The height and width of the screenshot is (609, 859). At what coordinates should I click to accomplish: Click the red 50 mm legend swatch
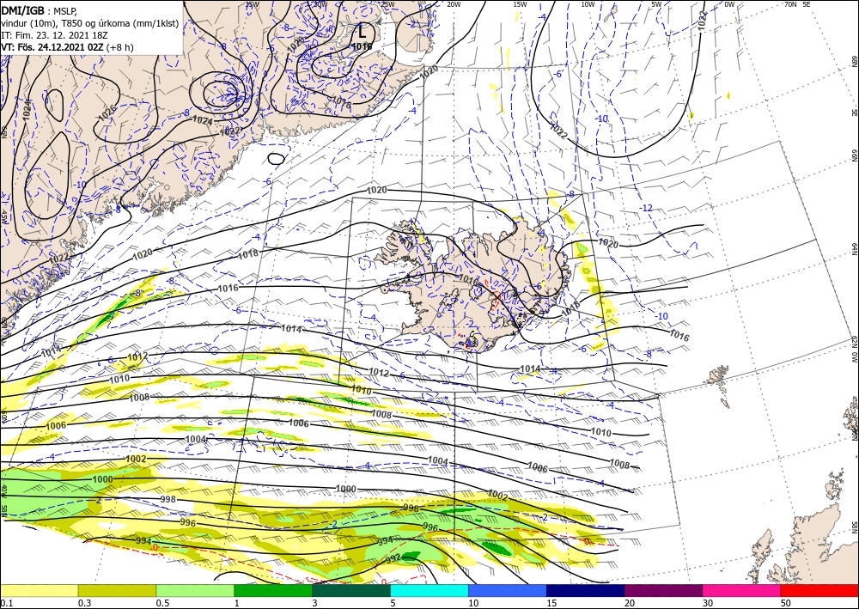coord(819,590)
